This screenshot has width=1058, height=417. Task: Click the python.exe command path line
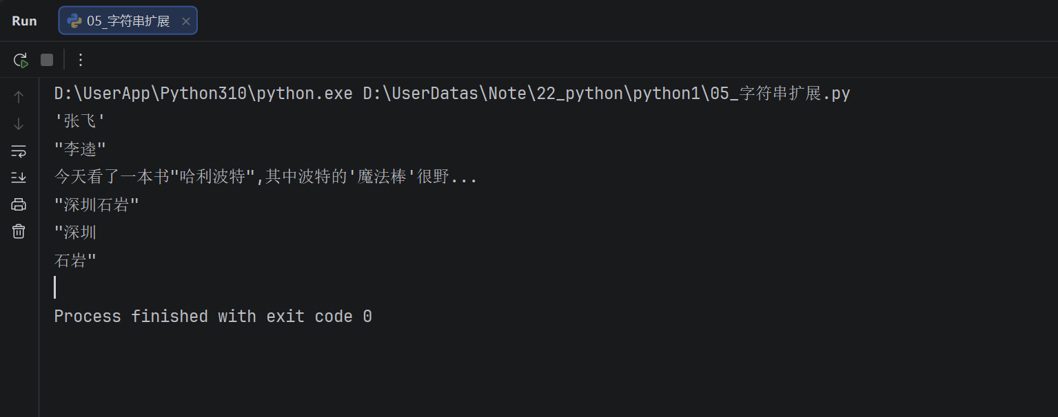451,94
